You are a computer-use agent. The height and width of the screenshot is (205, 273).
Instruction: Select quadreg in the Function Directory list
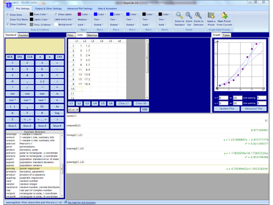[x=11, y=178]
